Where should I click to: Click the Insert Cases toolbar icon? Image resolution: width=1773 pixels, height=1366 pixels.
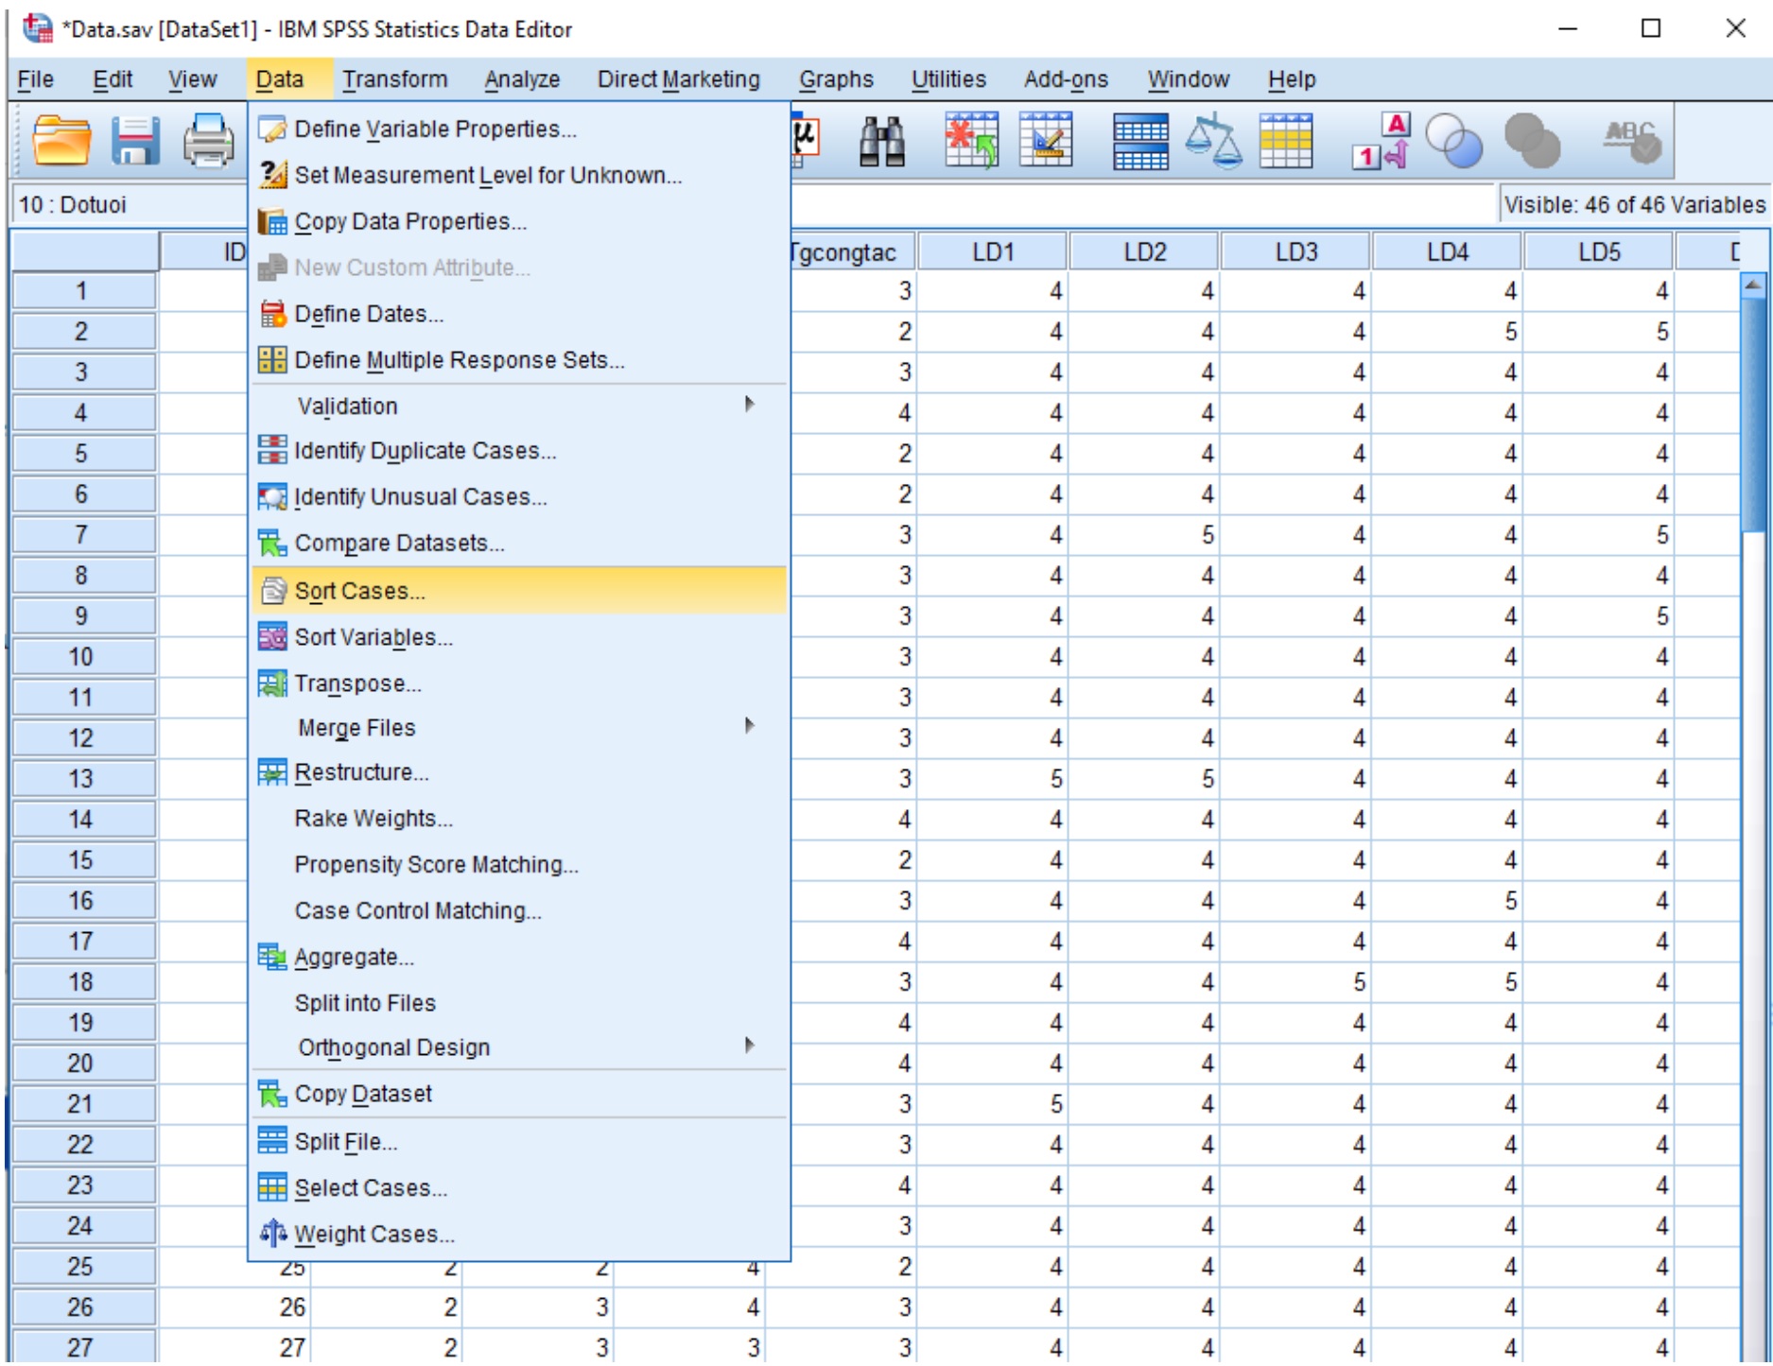(971, 142)
